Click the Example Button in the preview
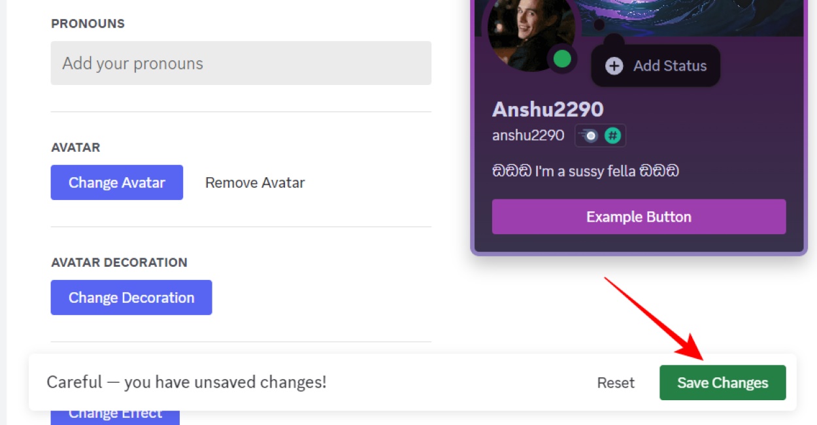The image size is (817, 425). tap(639, 216)
